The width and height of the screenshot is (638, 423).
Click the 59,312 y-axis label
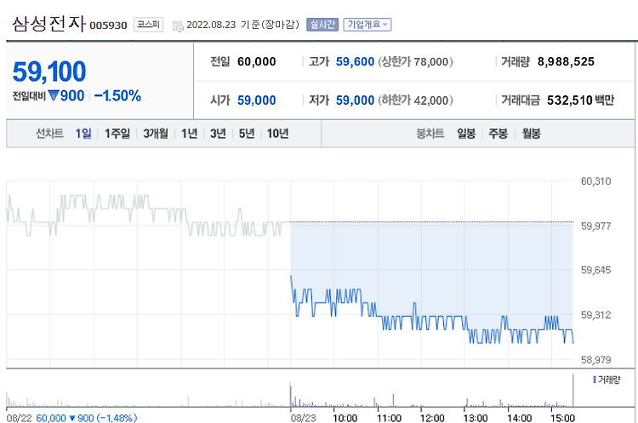[x=595, y=315]
